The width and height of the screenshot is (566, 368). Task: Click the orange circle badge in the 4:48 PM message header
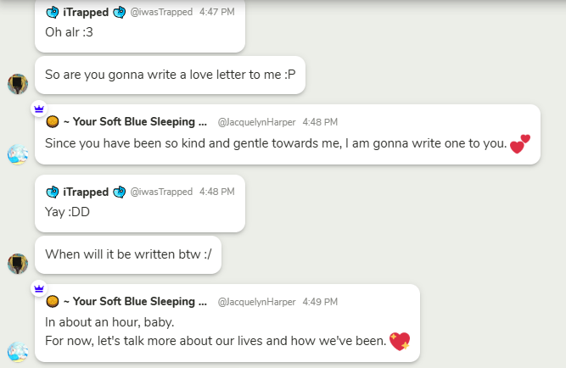[52, 121]
